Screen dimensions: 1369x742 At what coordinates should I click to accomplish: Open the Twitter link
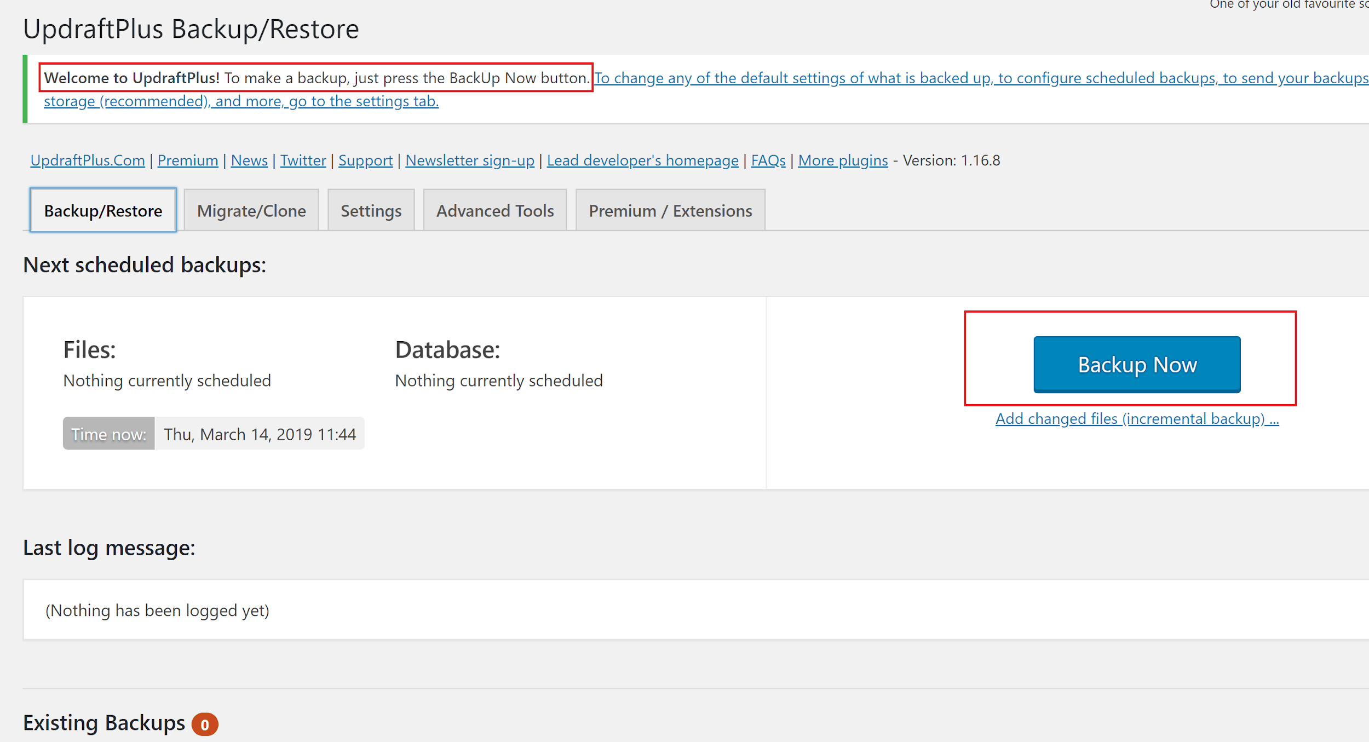(303, 160)
